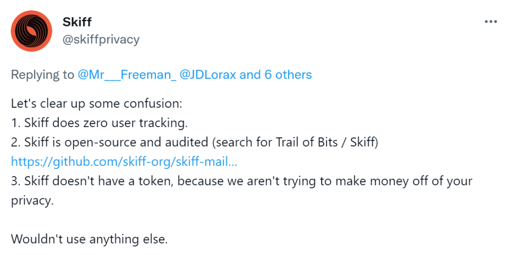Open the three-dot more options menu

click(x=491, y=22)
